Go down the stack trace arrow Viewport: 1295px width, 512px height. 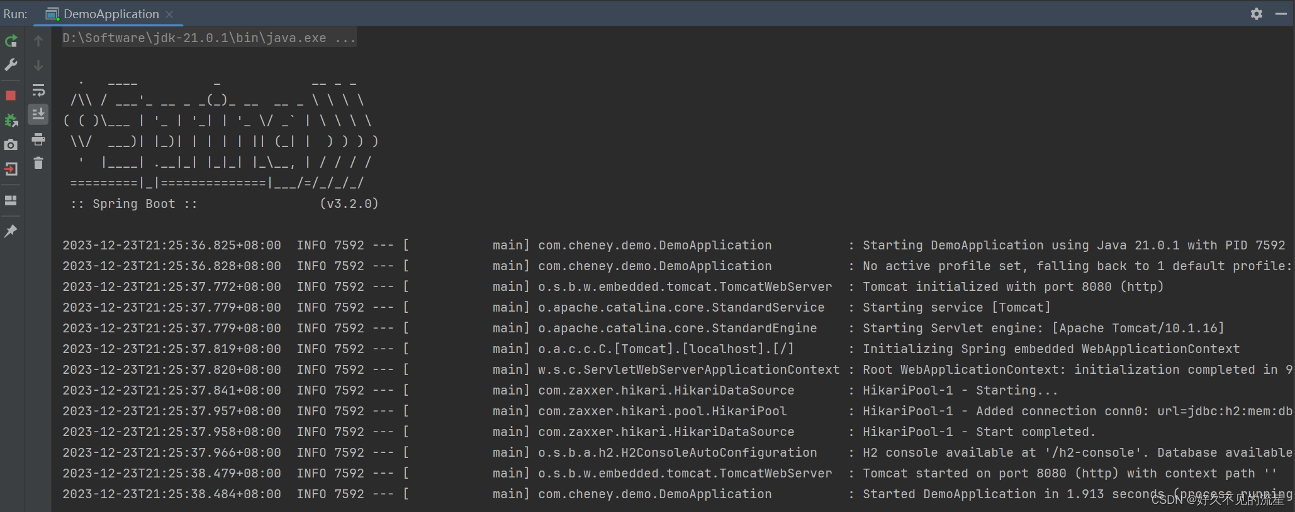tap(38, 65)
